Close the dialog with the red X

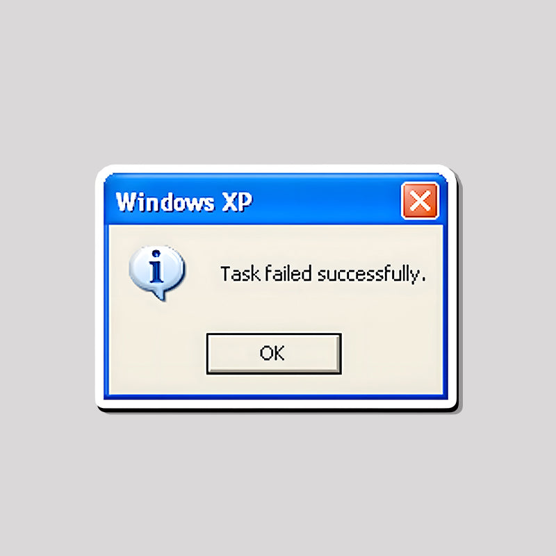pyautogui.click(x=420, y=201)
